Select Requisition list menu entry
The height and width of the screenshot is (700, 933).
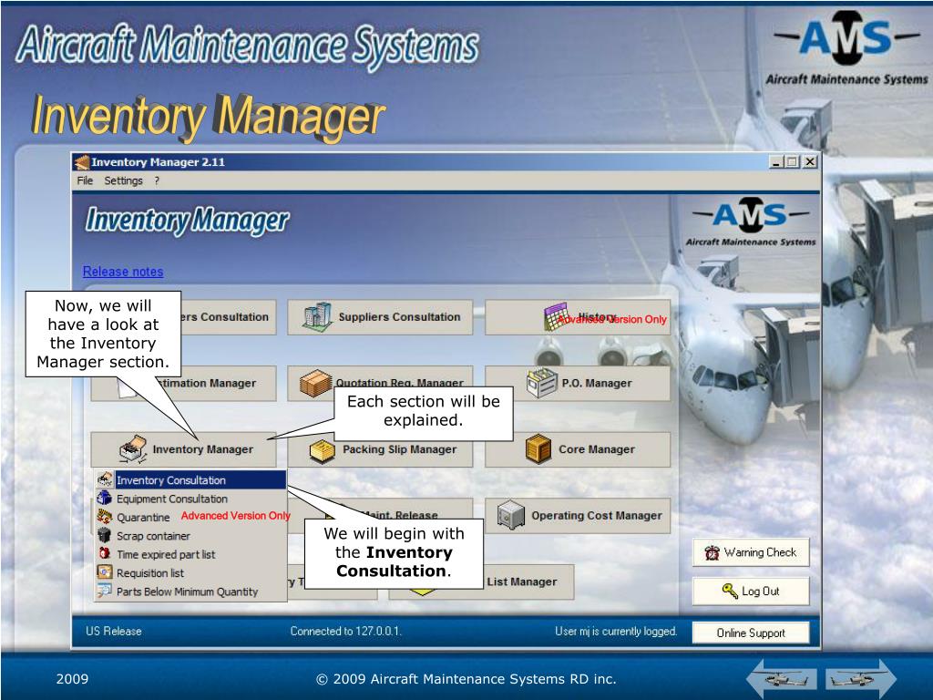190,572
